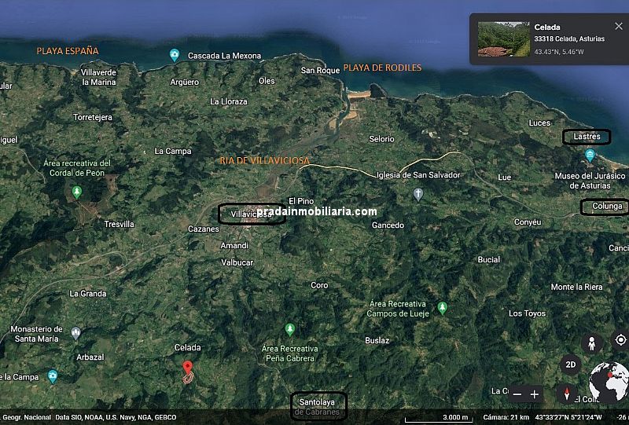Click the Celada title in info card

pyautogui.click(x=547, y=27)
